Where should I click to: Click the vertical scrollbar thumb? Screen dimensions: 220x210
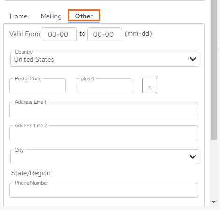(x=213, y=69)
